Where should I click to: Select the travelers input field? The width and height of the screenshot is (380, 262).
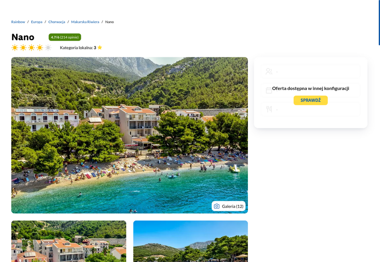coord(311,71)
